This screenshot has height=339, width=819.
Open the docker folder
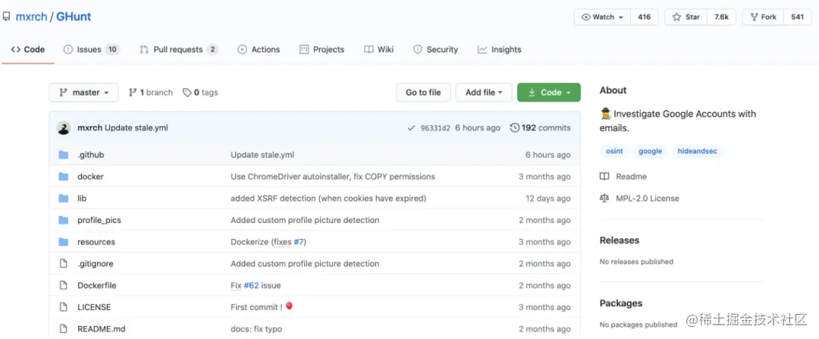point(90,177)
